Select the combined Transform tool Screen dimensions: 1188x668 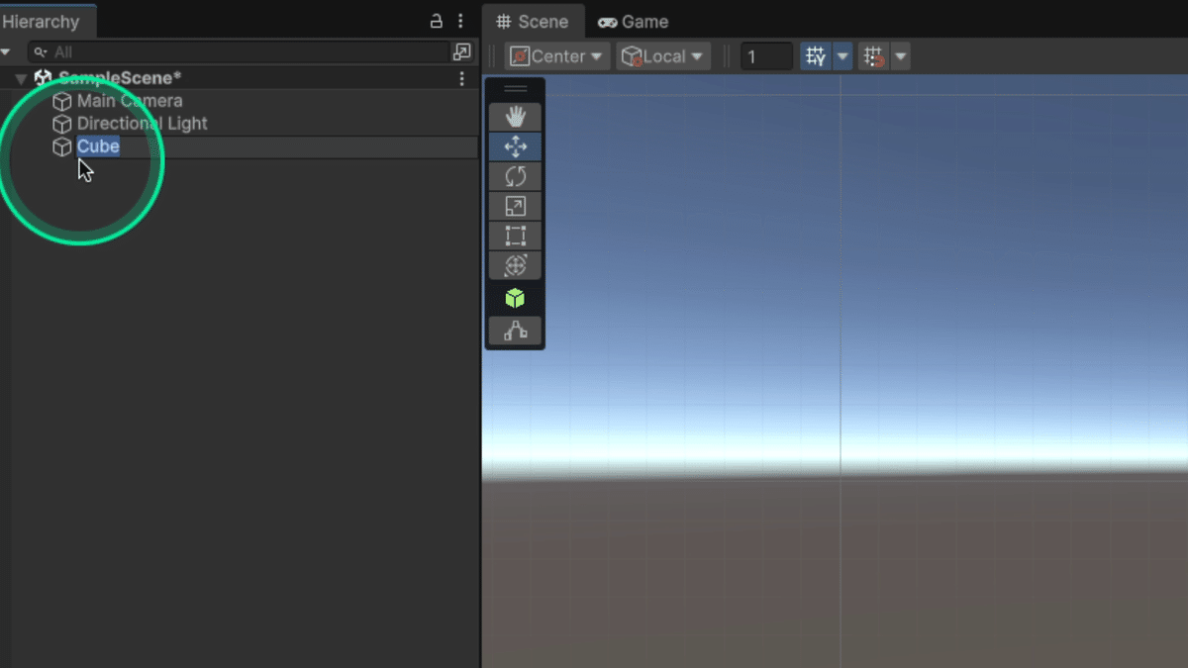(515, 265)
